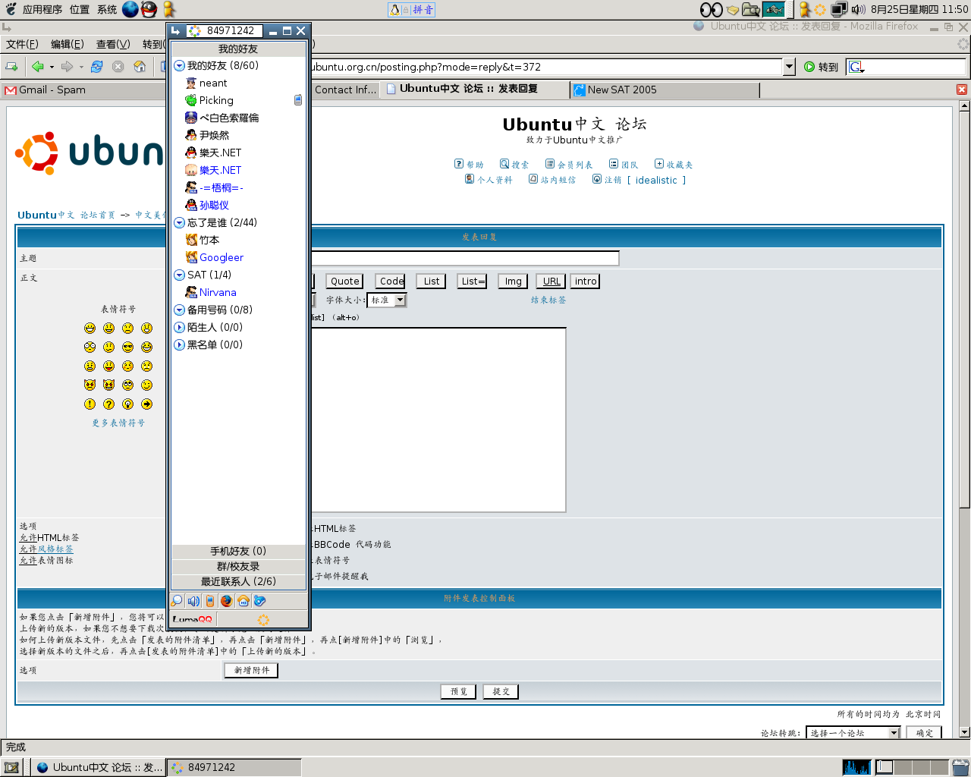Image resolution: width=971 pixels, height=777 pixels.
Task: Click the 预览 preview button
Action: (x=458, y=691)
